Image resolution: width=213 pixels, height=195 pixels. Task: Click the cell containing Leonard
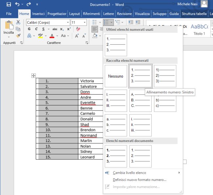[90, 157]
